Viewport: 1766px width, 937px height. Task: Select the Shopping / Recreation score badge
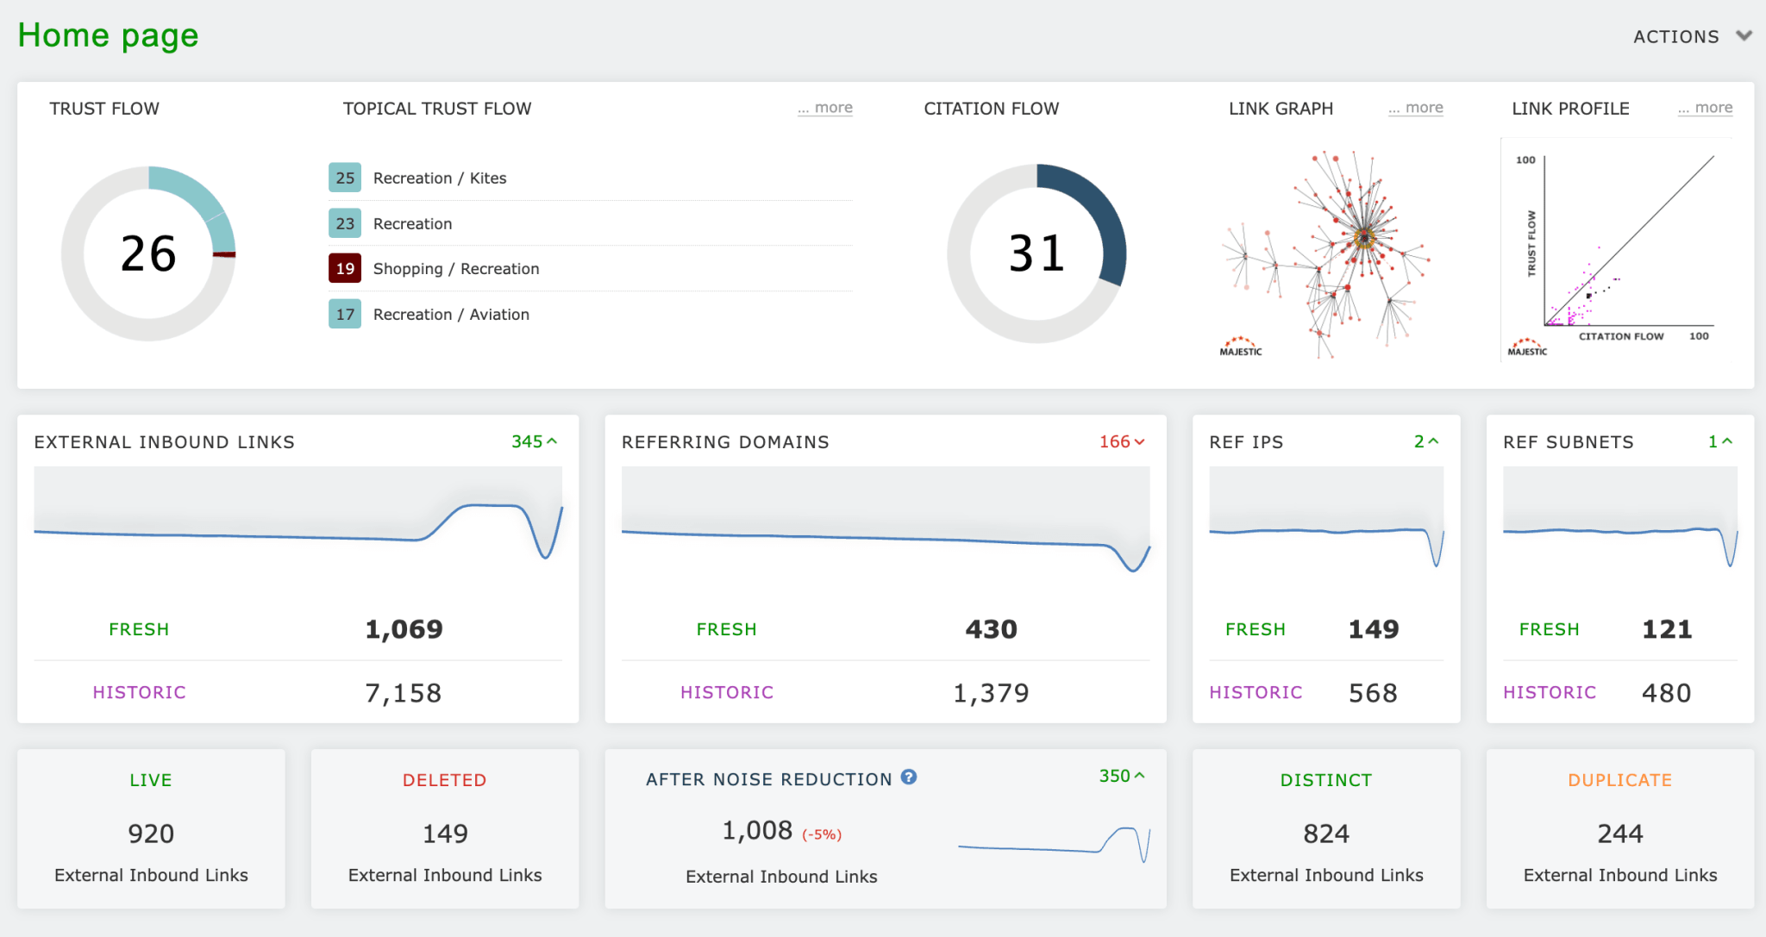(345, 268)
